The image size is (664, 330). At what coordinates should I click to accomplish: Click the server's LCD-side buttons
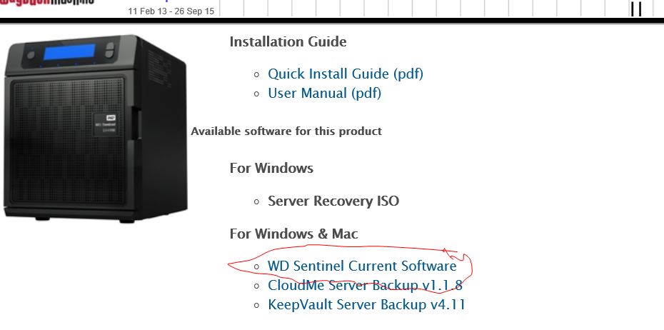pos(109,51)
